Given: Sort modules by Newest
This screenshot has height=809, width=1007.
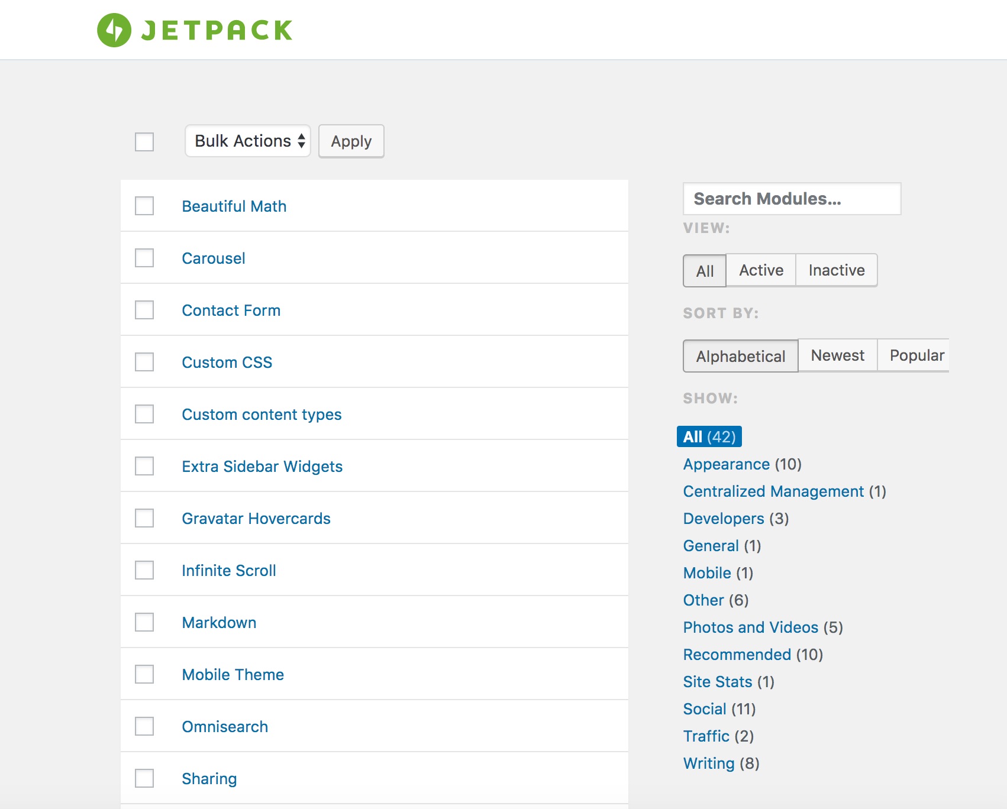Looking at the screenshot, I should 838,355.
